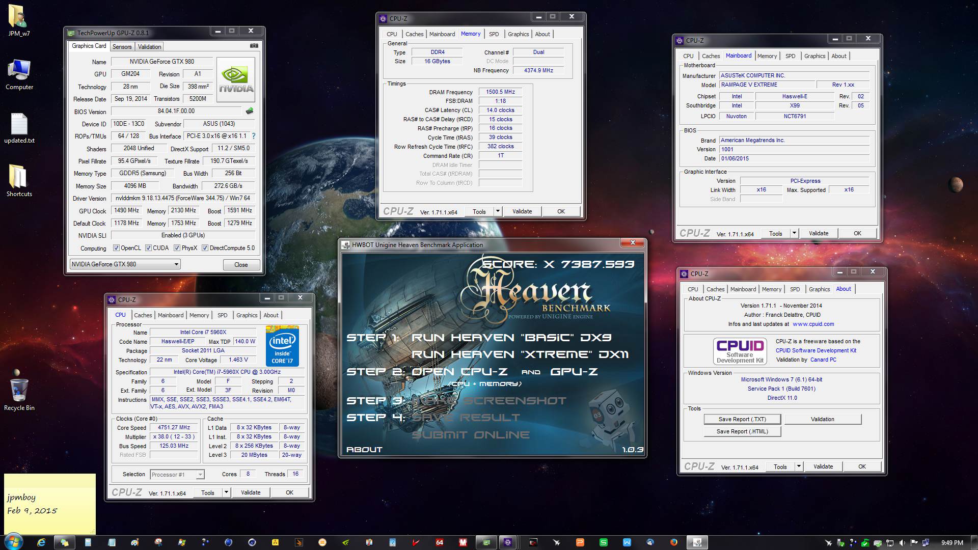Screen dimensions: 978x550
Task: Click the Canard PC link
Action: (823, 360)
